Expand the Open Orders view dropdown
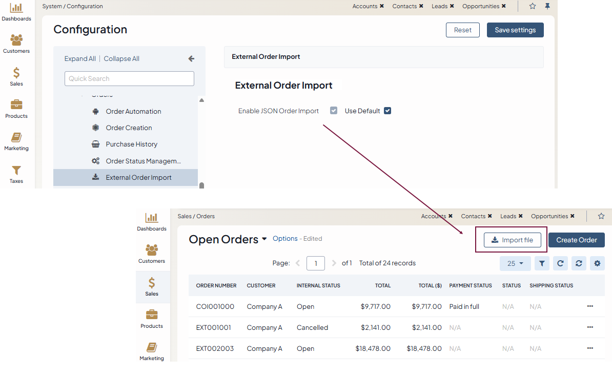The height and width of the screenshot is (377, 612). coord(264,239)
